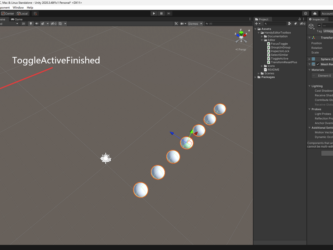Toggle Persp projection label
The image size is (333, 250).
pyautogui.click(x=241, y=49)
